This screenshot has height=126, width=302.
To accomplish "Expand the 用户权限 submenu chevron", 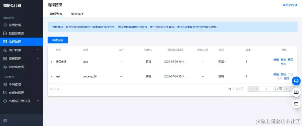I will pos(38,50).
